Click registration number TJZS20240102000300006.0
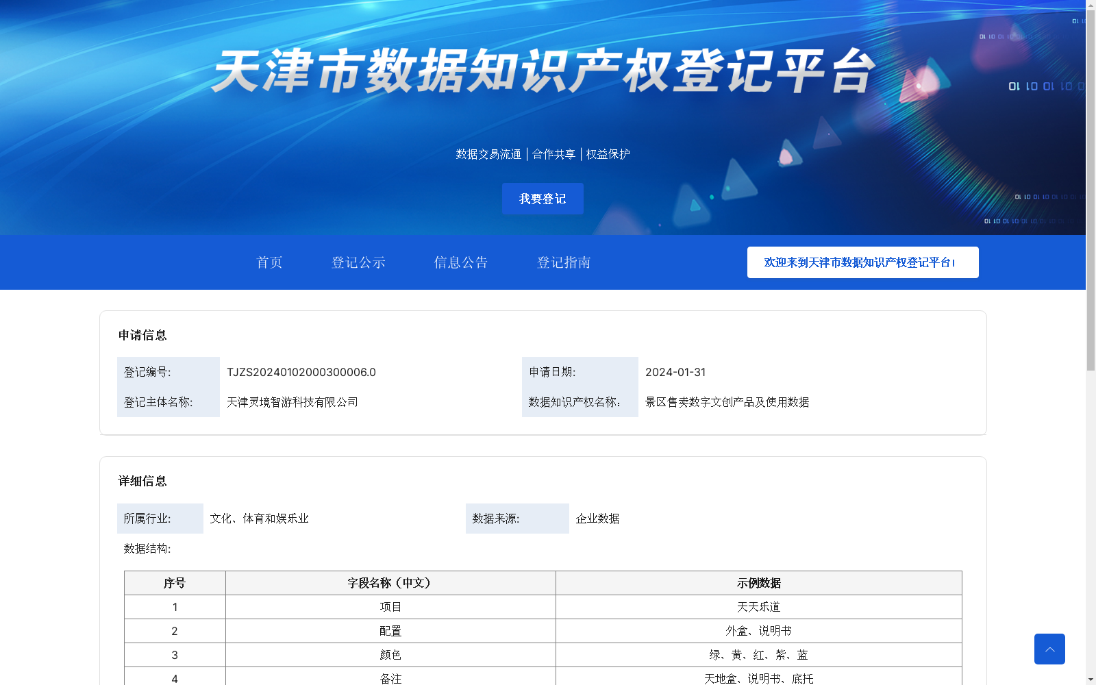 (x=301, y=372)
